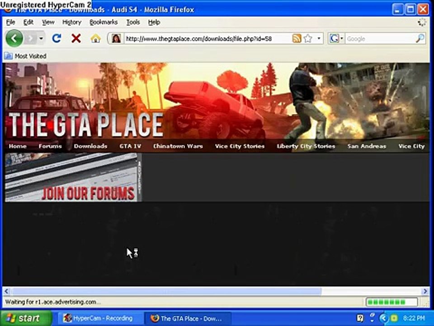Open the Vice City Stories nav link

[240, 146]
